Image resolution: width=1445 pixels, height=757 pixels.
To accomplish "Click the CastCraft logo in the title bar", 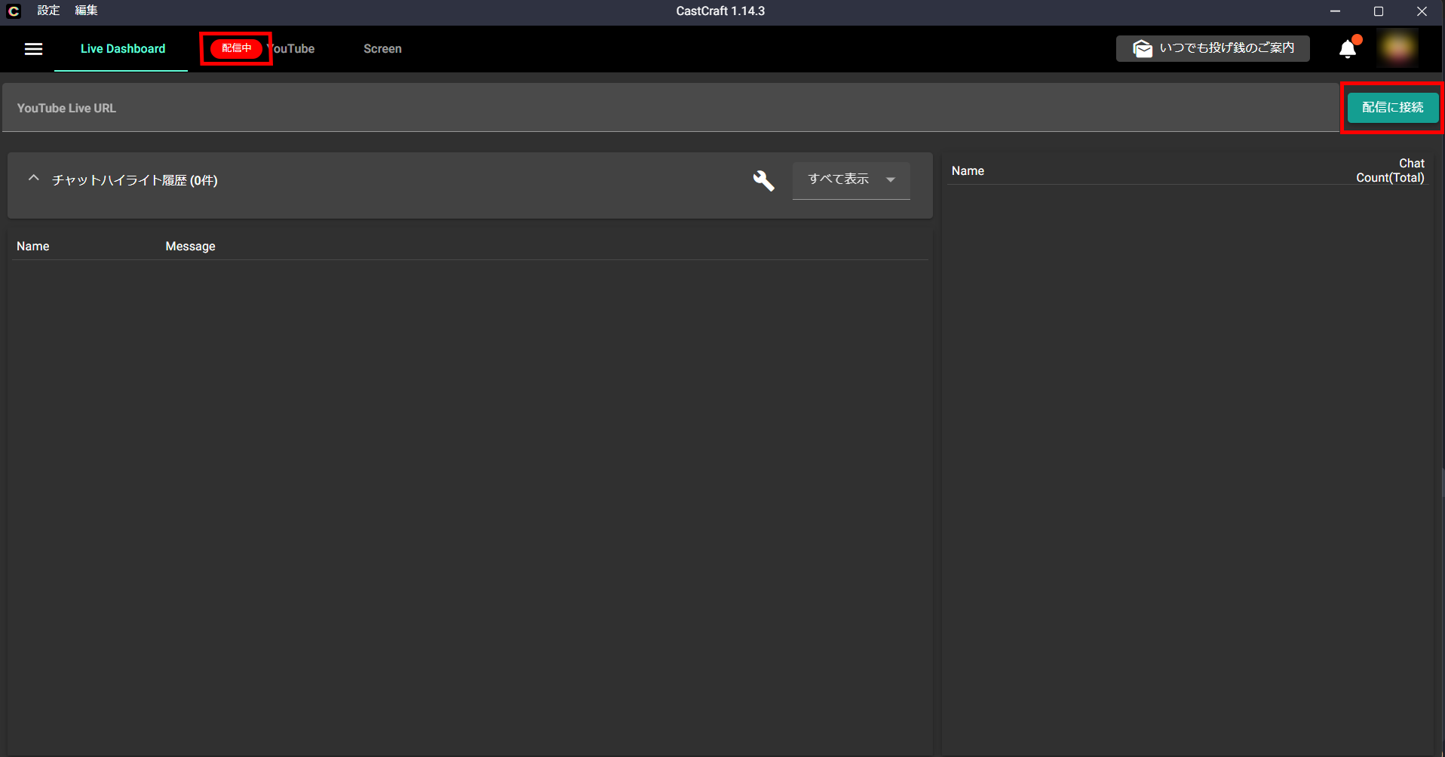I will [13, 11].
